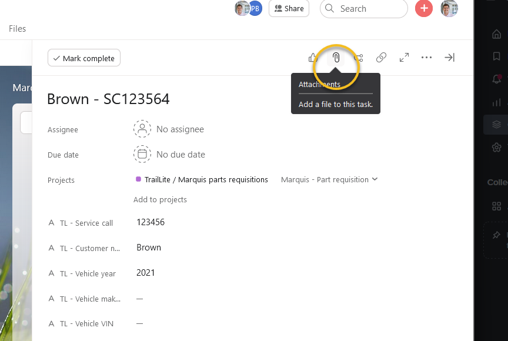Open Marquis - Part requisition section dropdown
The height and width of the screenshot is (341, 508).
point(329,179)
